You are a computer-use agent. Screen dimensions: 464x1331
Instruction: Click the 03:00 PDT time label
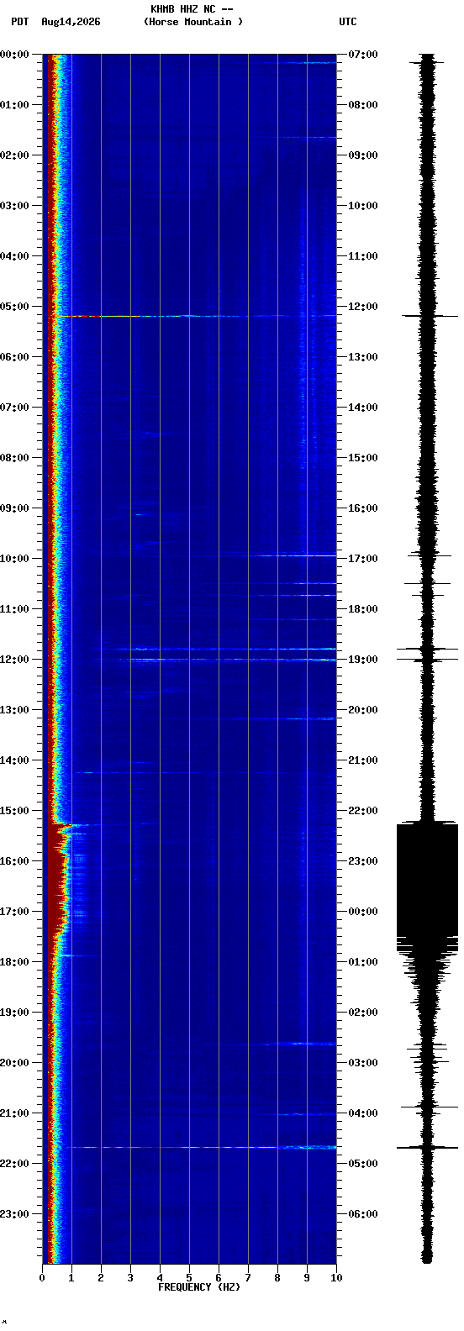click(x=15, y=206)
